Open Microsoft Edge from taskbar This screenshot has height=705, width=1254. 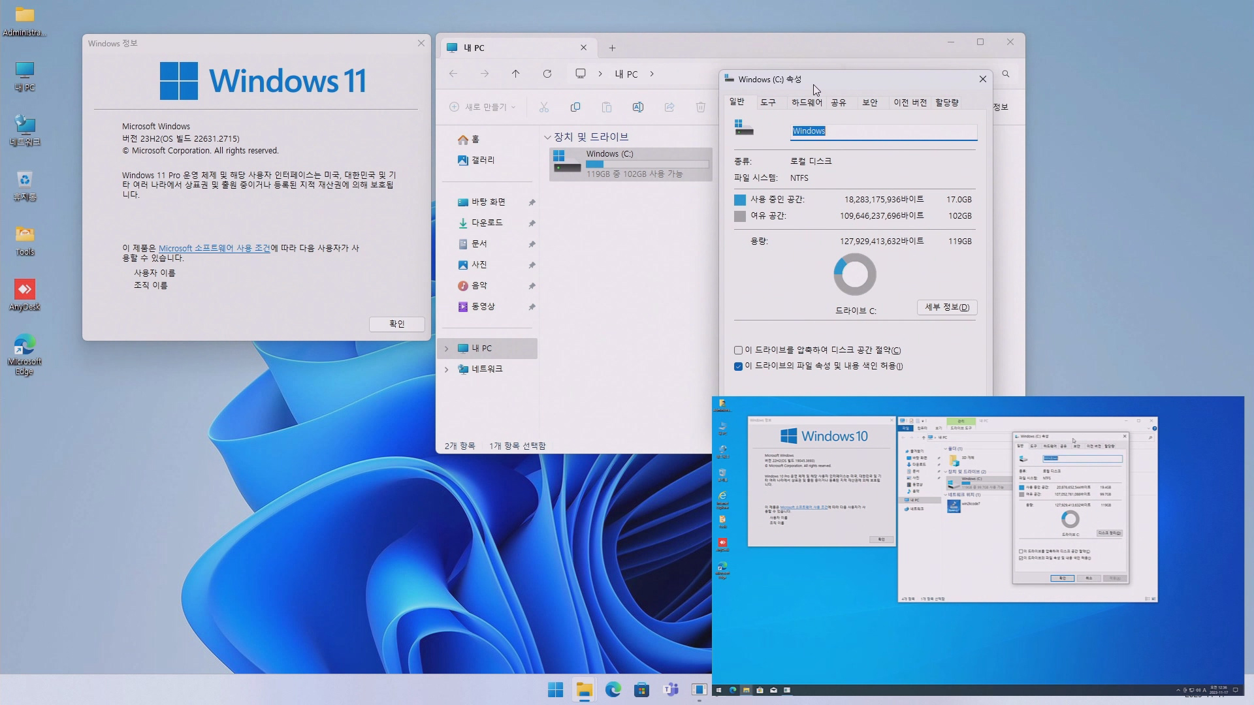tap(613, 689)
